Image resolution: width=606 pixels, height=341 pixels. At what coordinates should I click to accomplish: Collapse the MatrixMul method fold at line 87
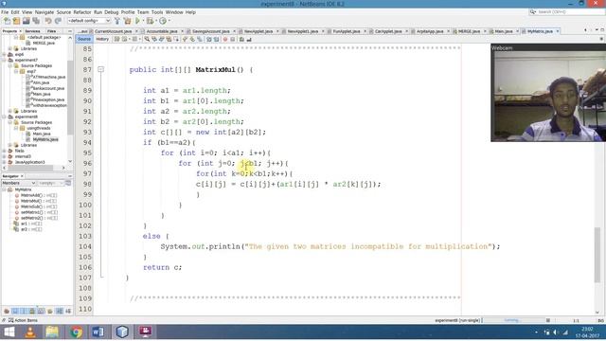tap(101, 69)
